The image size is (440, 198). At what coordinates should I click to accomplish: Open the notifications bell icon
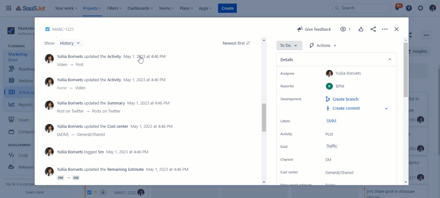[x=397, y=8]
